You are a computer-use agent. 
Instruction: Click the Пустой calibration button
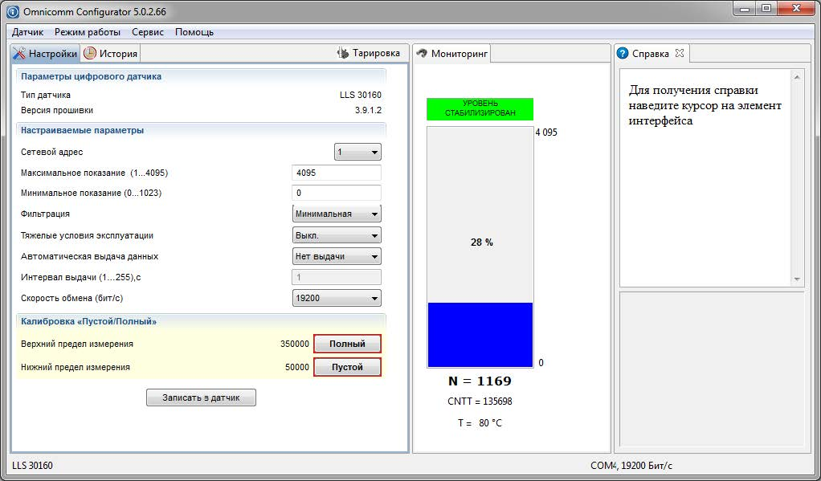(x=347, y=367)
